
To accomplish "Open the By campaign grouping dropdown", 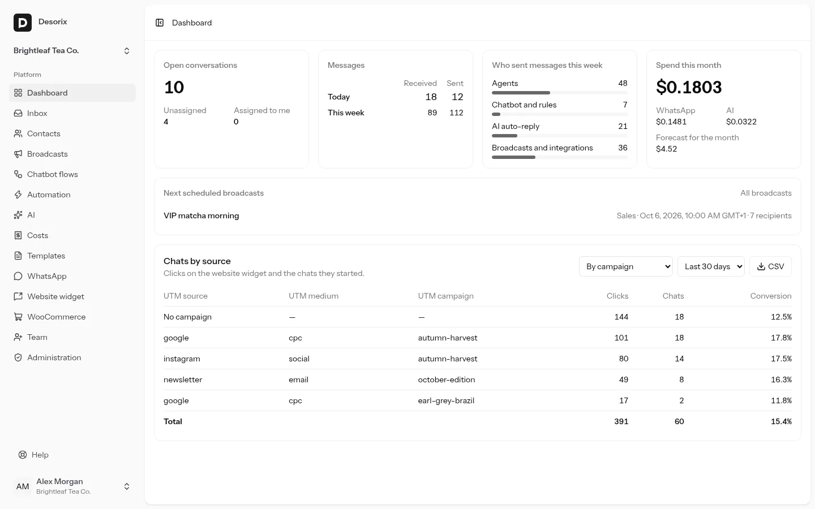I will click(x=626, y=266).
